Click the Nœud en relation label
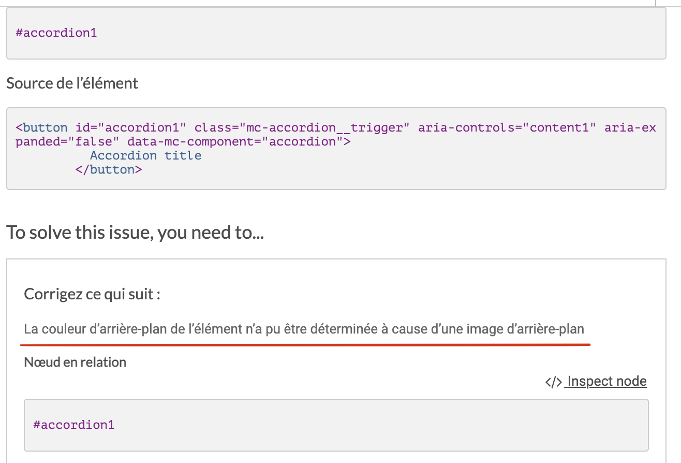 75,362
